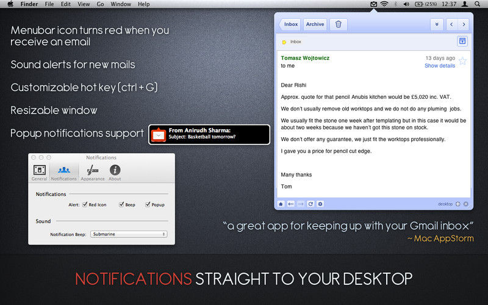The width and height of the screenshot is (488, 305).
Task: Open the user account icon in menubar
Action: (x=465, y=4)
